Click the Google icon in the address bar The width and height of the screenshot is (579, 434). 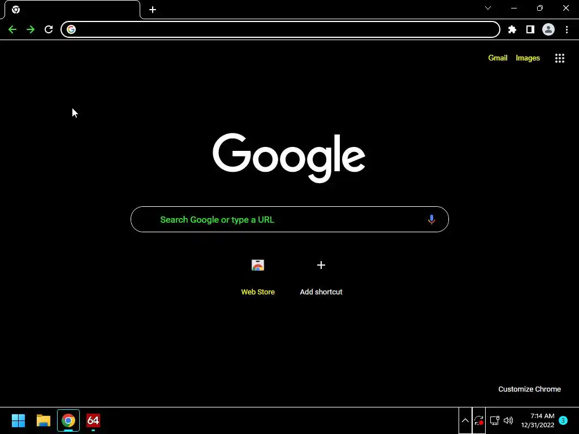(x=71, y=29)
